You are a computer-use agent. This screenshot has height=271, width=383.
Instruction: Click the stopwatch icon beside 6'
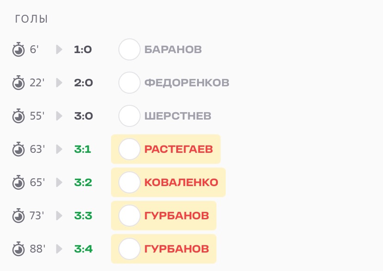click(x=18, y=50)
